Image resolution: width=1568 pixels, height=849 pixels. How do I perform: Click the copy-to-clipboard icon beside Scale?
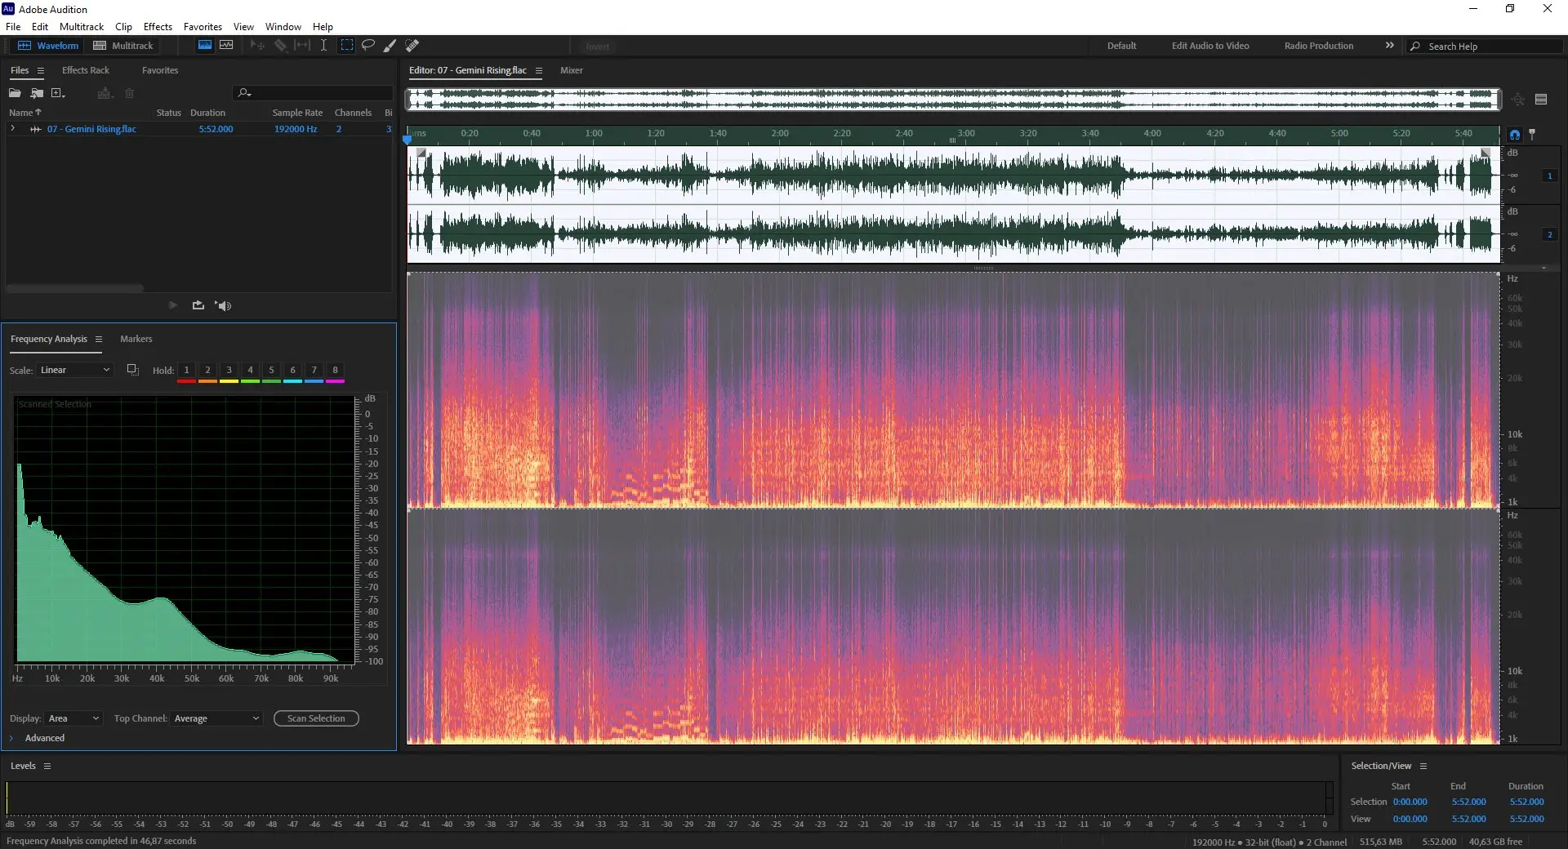coord(132,370)
